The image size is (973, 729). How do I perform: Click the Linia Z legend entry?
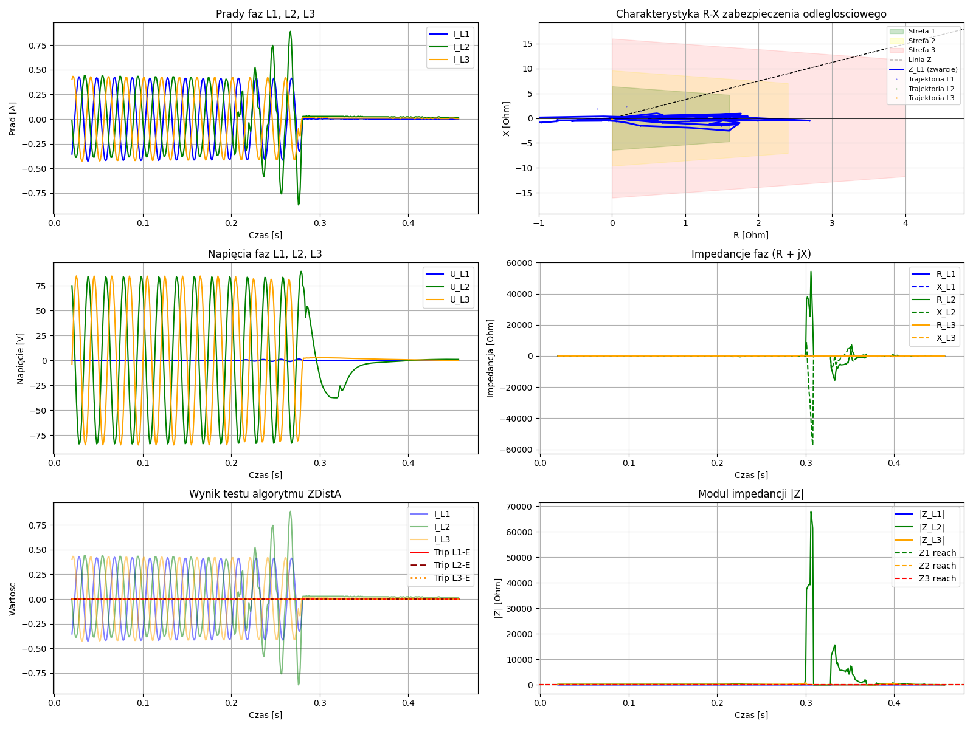pyautogui.click(x=919, y=60)
